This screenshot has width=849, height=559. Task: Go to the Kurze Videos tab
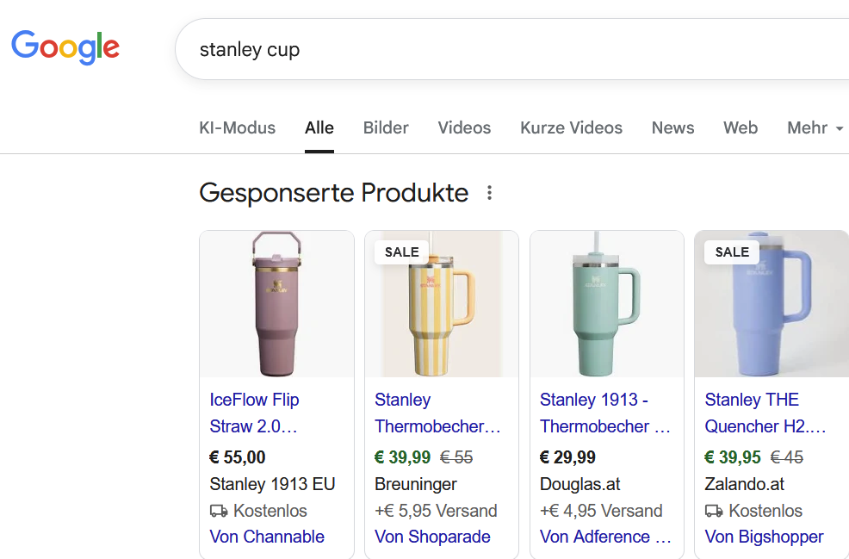coord(571,128)
